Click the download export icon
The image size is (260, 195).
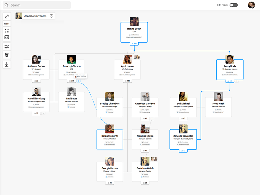(x=6, y=64)
